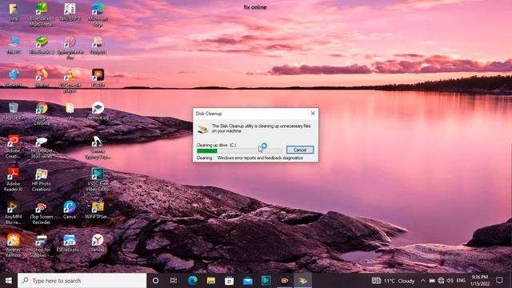Image resolution: width=512 pixels, height=288 pixels.
Task: Open HP Deskjet 3630 series shortcut
Action: click(42, 147)
